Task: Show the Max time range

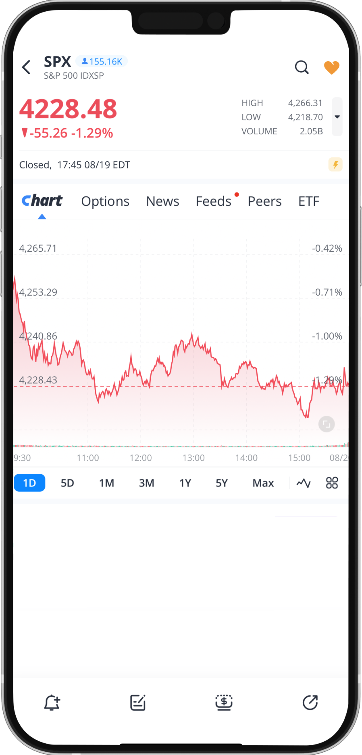Action: 263,483
